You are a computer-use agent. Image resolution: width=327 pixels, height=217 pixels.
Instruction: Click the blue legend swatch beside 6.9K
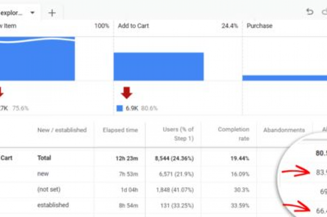(120, 108)
